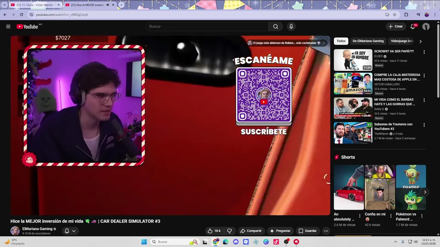Go to YouTube home via the logo
This screenshot has width=440, height=247.
27,26
